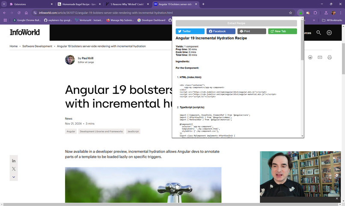Share recipe via Facebook button
Screen dimensions: 345x206
(221, 31)
